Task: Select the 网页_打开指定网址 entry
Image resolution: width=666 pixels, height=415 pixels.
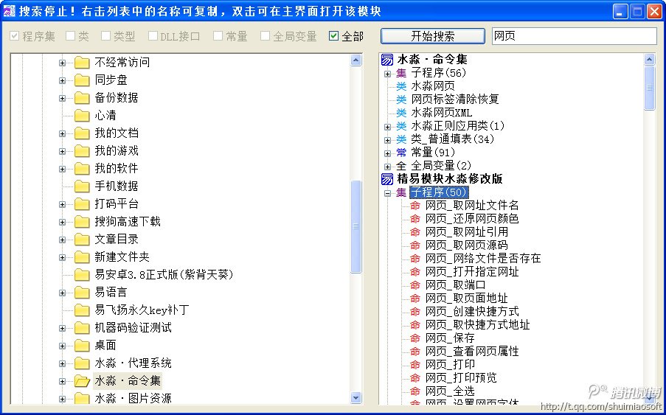Action: pyautogui.click(x=472, y=271)
